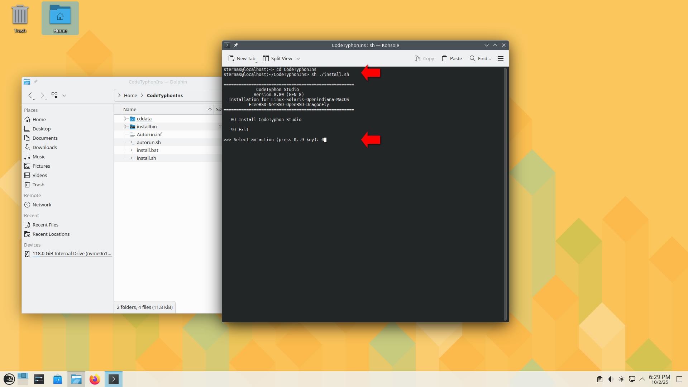Launch Firefox from the taskbar
This screenshot has width=688, height=387.
tap(95, 379)
